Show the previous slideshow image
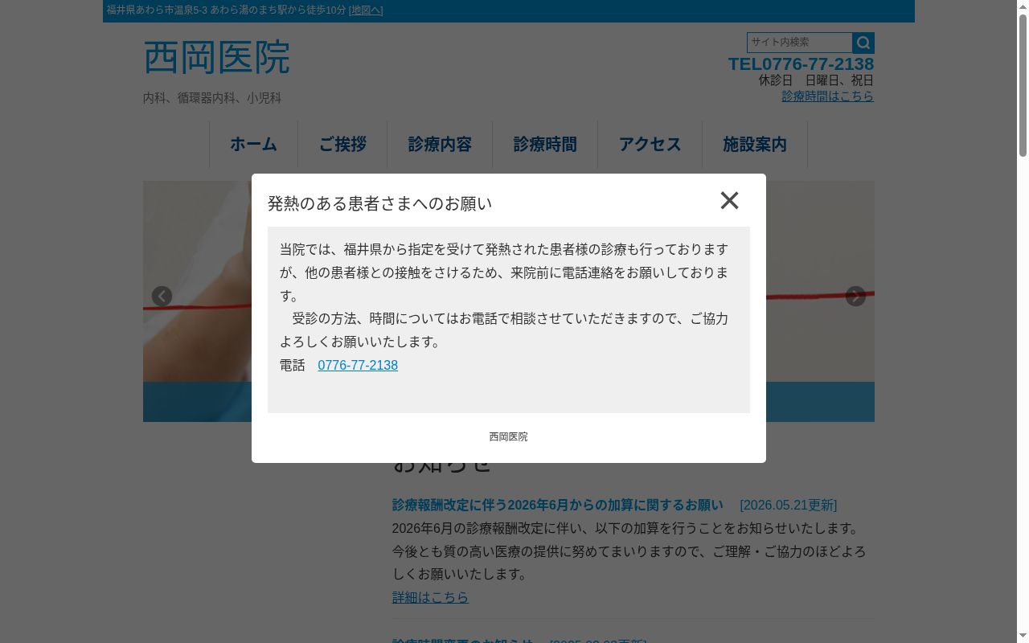 click(x=162, y=297)
